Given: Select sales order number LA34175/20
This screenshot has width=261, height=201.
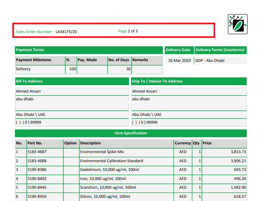Looking at the screenshot, I should coord(66,32).
